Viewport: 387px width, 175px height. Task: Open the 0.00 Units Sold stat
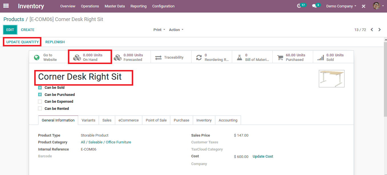coord(333,57)
